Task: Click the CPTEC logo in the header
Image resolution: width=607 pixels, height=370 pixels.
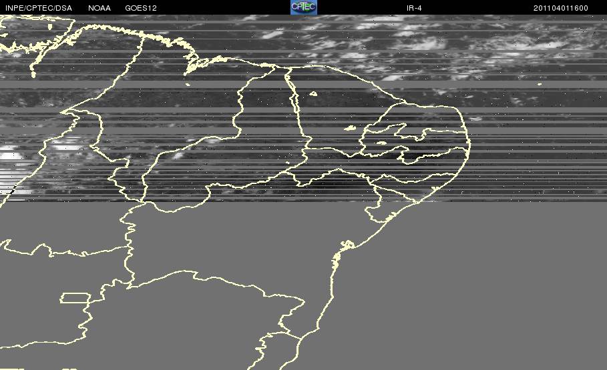Action: click(304, 7)
